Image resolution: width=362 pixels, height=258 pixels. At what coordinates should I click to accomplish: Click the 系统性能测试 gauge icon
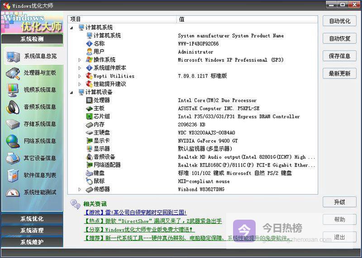click(x=13, y=193)
